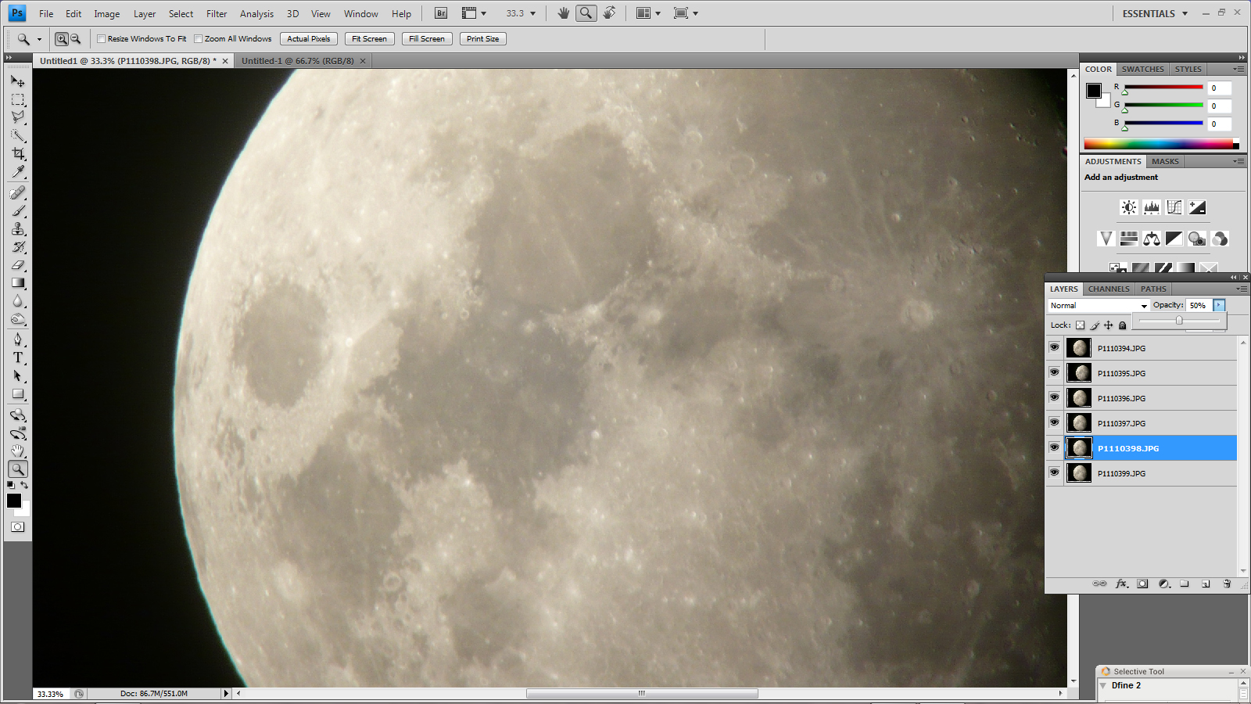This screenshot has height=704, width=1251.
Task: Toggle Quick Mask mode
Action: click(x=18, y=527)
